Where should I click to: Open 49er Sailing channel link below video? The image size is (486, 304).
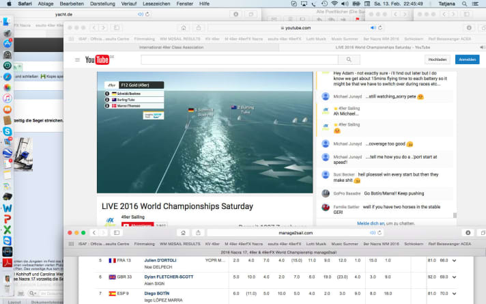[x=132, y=217]
